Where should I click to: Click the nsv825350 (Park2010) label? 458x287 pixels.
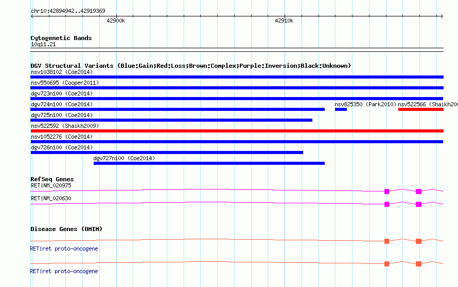(365, 104)
